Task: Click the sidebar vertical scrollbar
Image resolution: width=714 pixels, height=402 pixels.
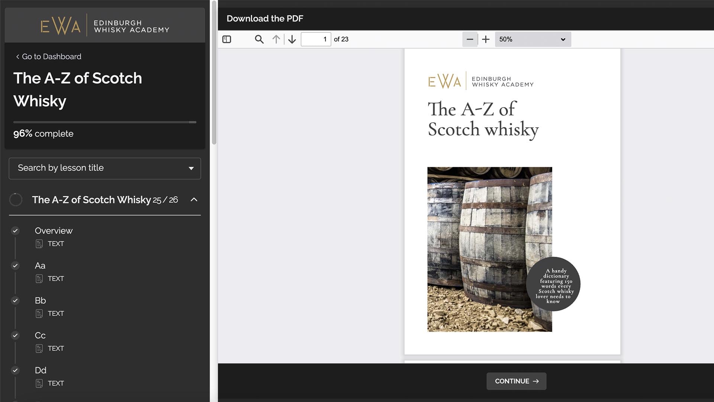Action: point(214,73)
